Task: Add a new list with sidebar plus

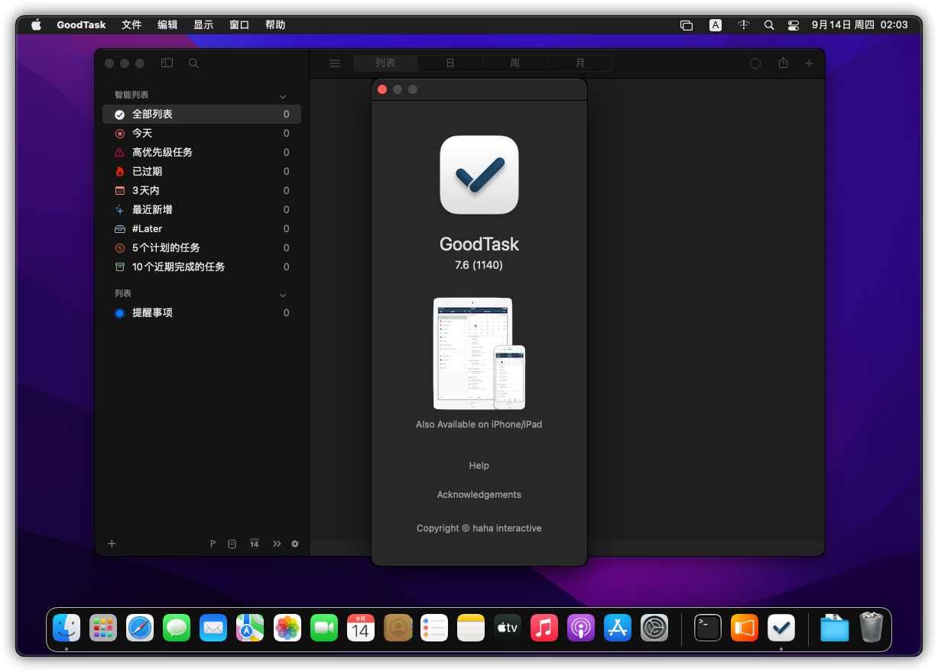Action: coord(112,544)
